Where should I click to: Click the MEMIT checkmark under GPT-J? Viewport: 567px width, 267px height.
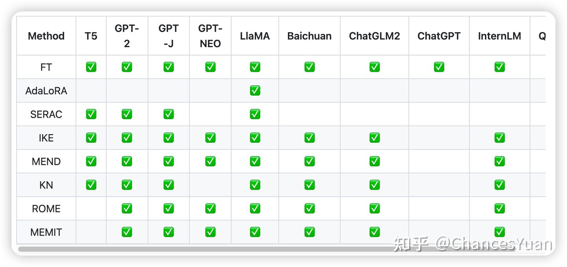(x=169, y=232)
